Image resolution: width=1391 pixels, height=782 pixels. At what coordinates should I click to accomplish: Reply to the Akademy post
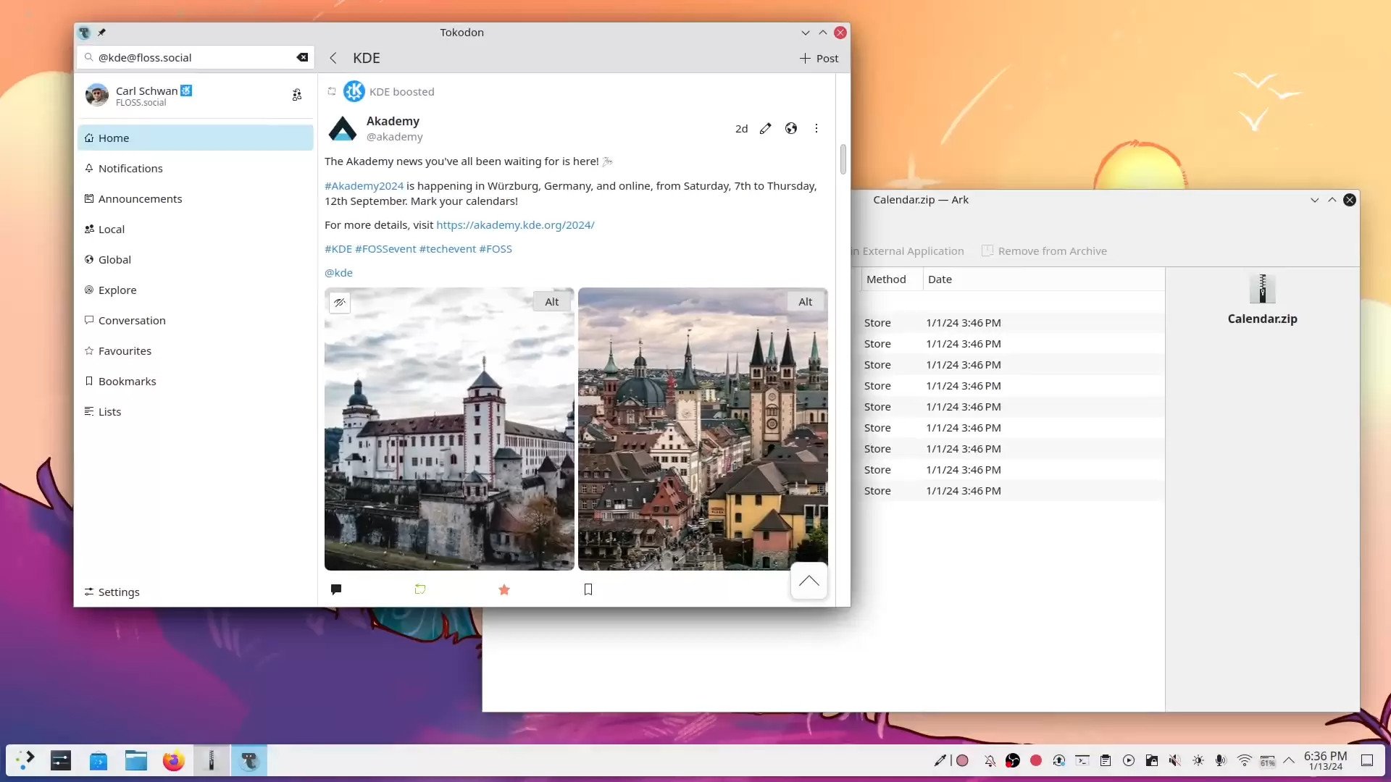336,589
